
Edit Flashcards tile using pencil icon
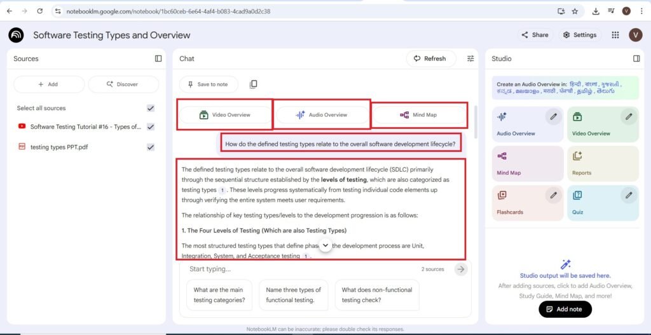point(554,195)
